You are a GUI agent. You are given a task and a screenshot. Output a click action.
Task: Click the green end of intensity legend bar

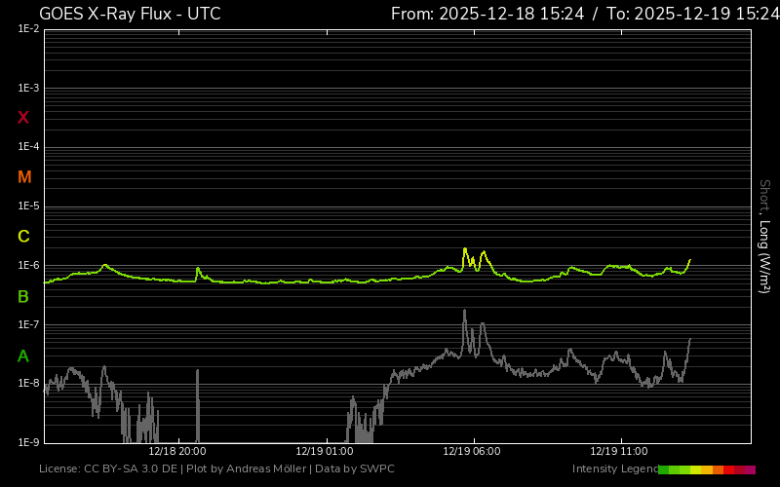[664, 469]
